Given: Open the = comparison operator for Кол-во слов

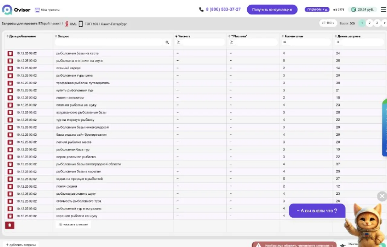Looking at the screenshot, I should click(x=285, y=42).
